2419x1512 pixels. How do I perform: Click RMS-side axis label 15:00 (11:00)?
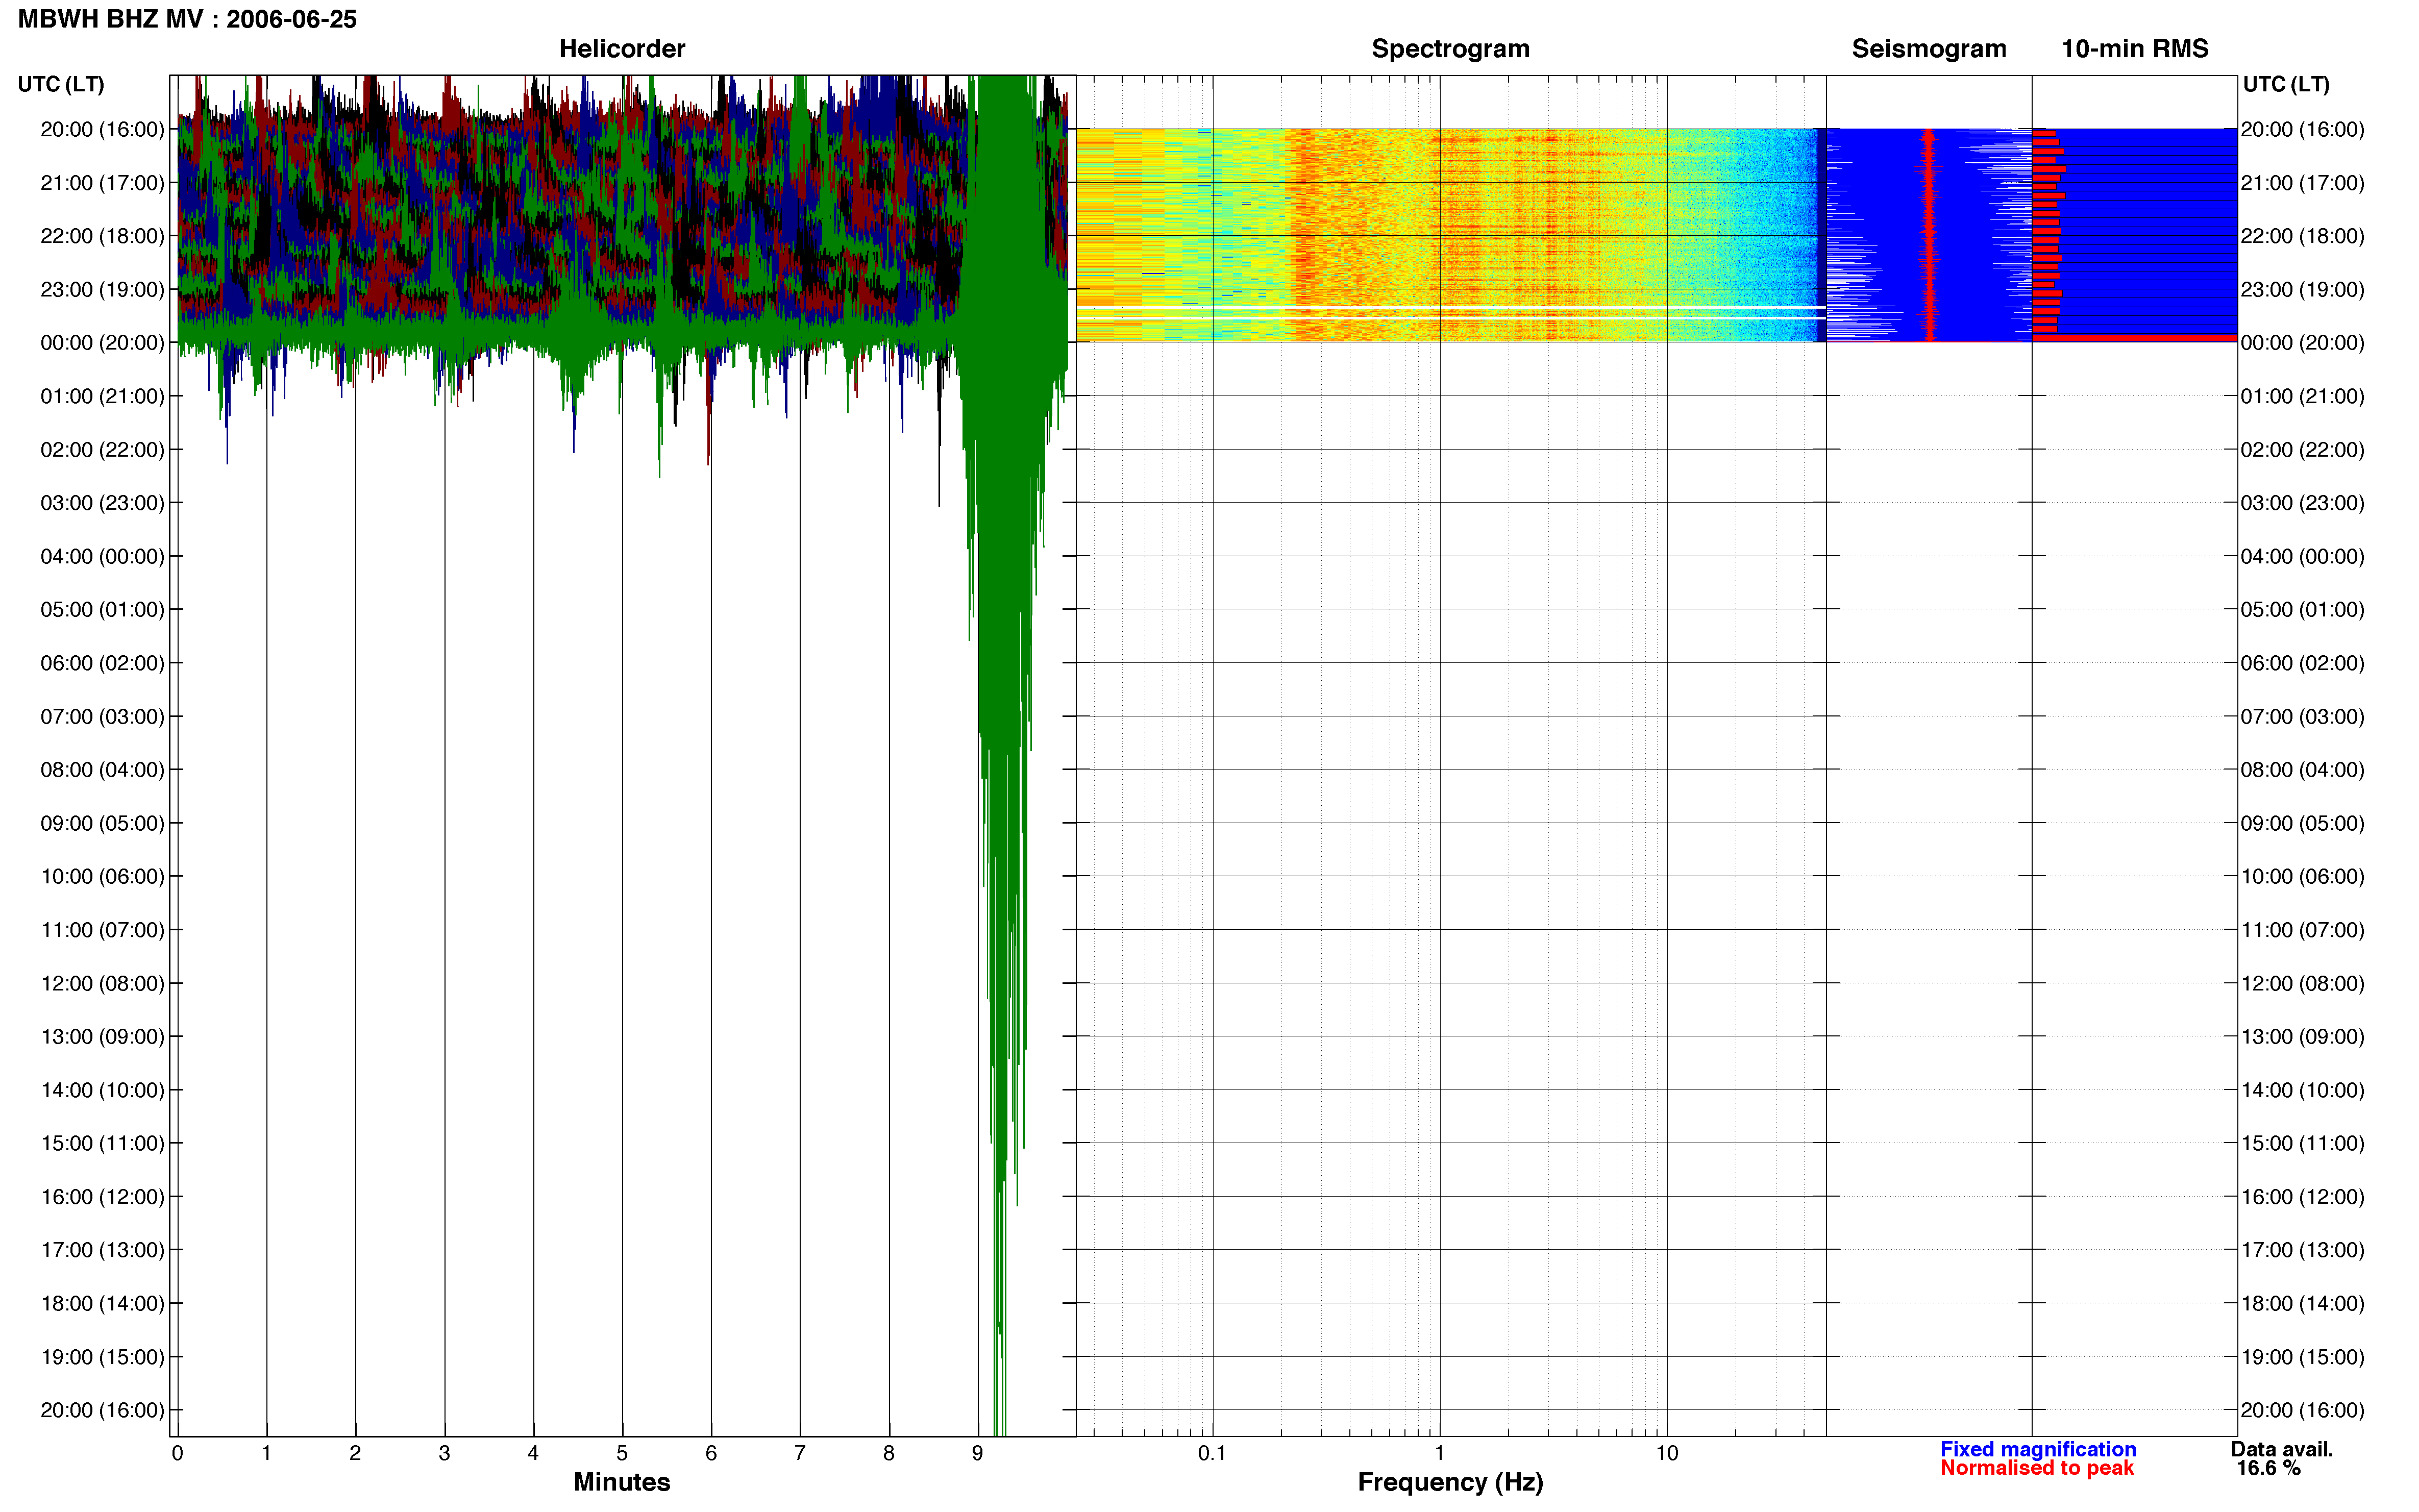pos(2302,1143)
